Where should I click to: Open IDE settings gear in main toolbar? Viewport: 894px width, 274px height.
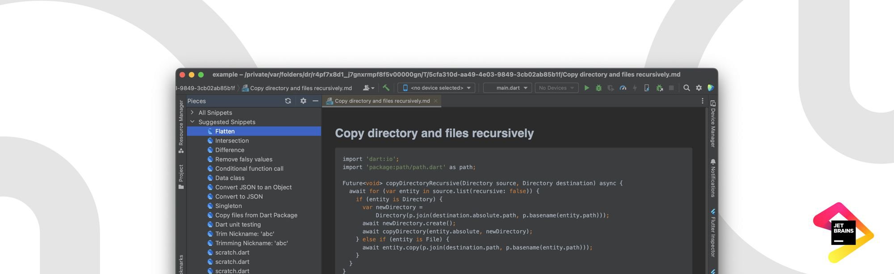coord(699,88)
